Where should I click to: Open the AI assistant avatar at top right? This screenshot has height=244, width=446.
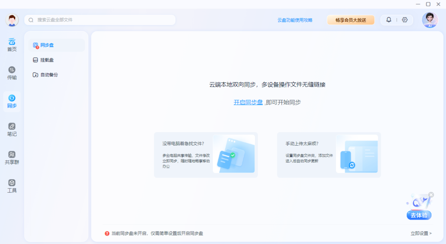click(429, 20)
